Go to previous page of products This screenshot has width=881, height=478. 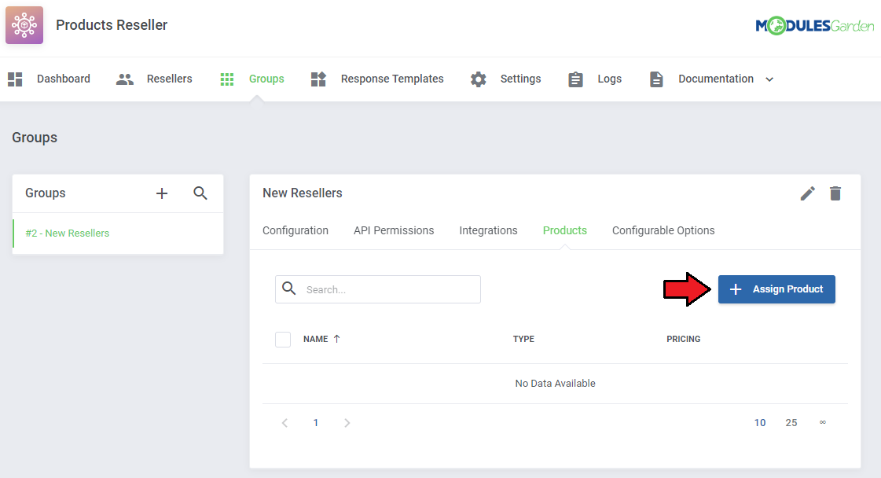click(284, 423)
